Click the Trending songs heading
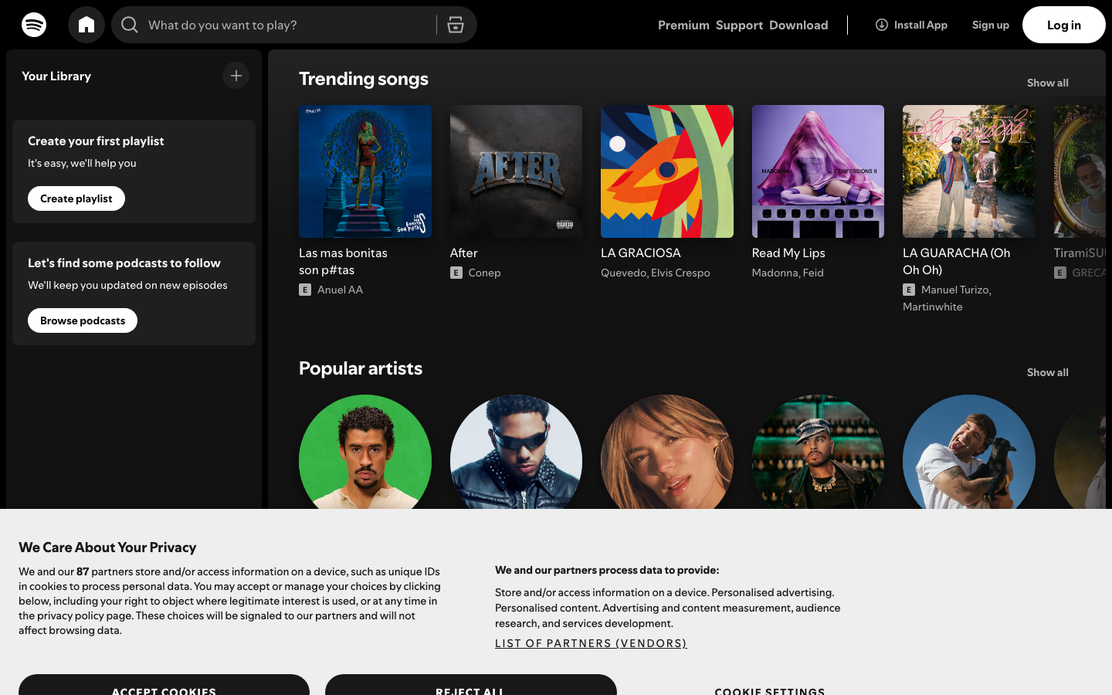 tap(364, 79)
